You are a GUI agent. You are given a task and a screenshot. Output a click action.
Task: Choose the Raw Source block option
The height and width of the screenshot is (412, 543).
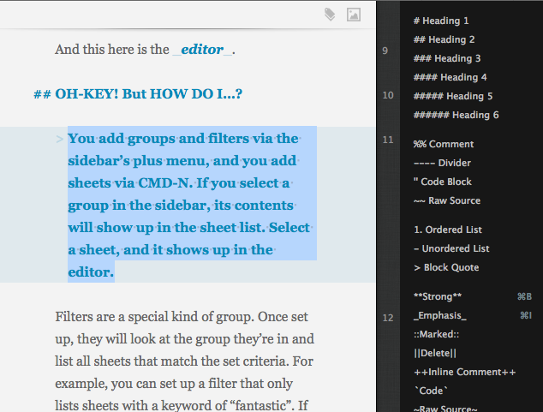446,200
